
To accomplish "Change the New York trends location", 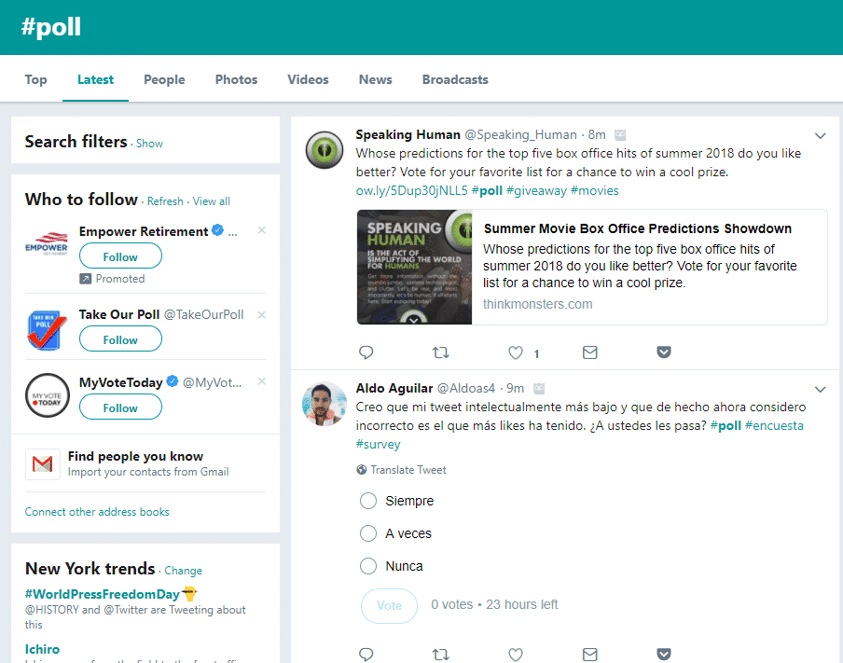I will coord(183,571).
